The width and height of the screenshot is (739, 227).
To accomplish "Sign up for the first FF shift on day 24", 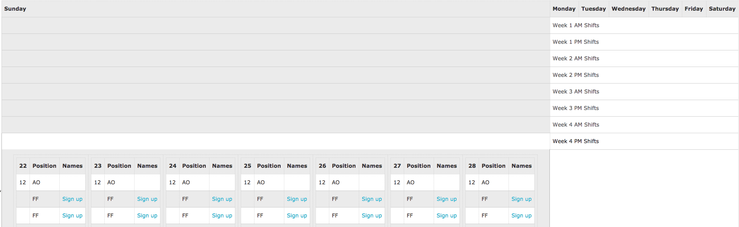I will [x=222, y=199].
